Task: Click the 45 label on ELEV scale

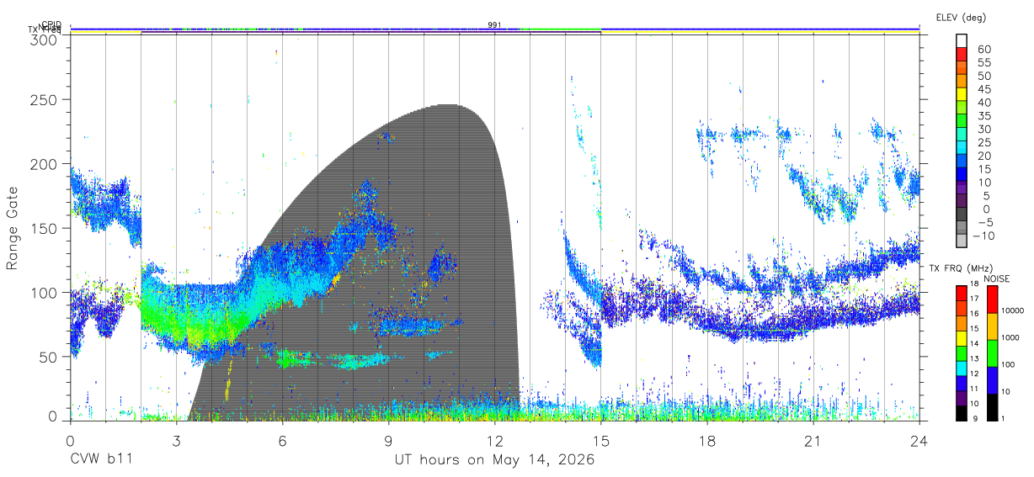Action: (x=983, y=88)
